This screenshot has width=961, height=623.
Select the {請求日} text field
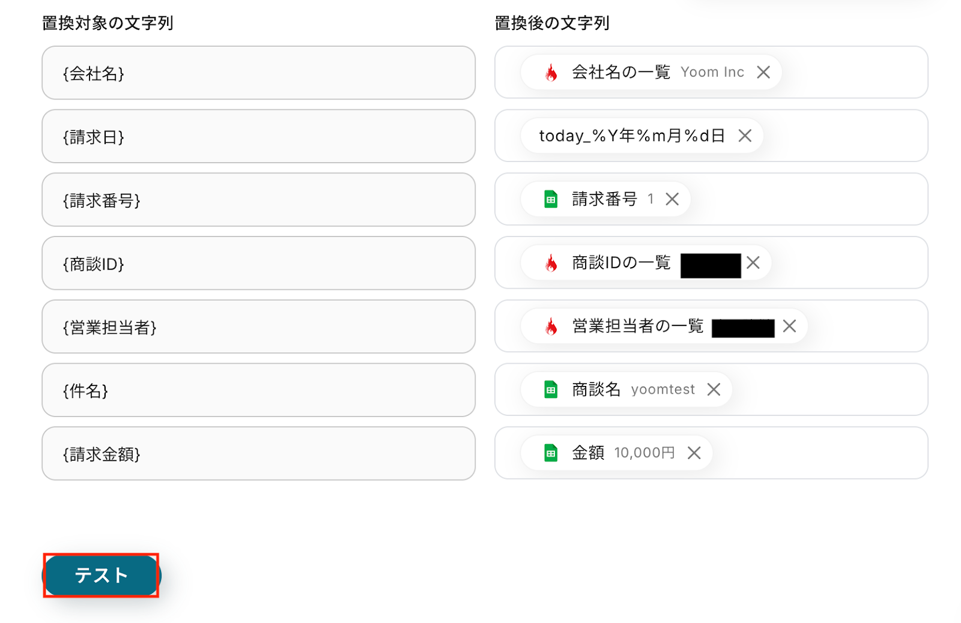(x=258, y=136)
